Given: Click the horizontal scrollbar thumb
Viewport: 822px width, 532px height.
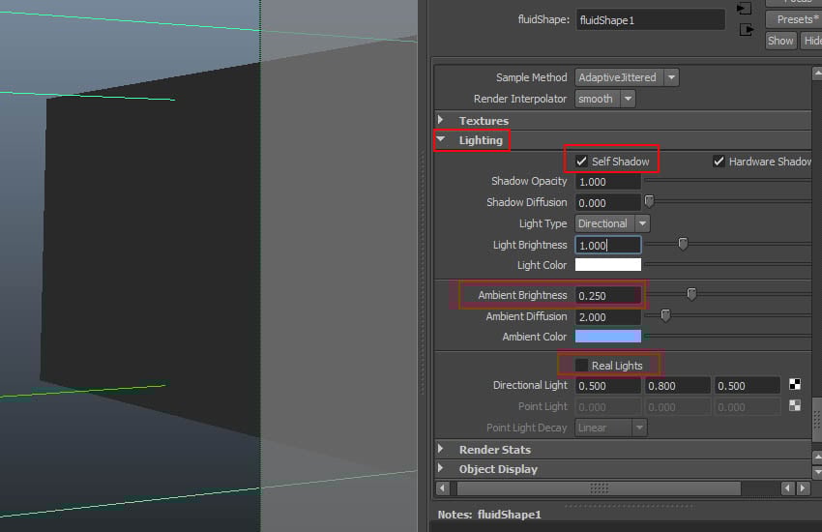Looking at the screenshot, I should 599,488.
